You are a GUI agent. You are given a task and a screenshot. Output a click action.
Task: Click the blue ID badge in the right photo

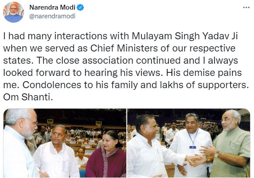pyautogui.click(x=193, y=147)
